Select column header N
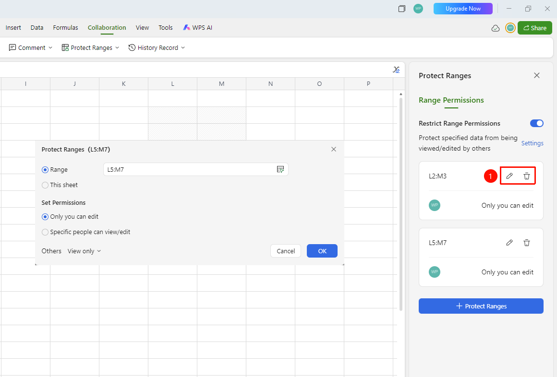The width and height of the screenshot is (557, 377). pos(270,84)
